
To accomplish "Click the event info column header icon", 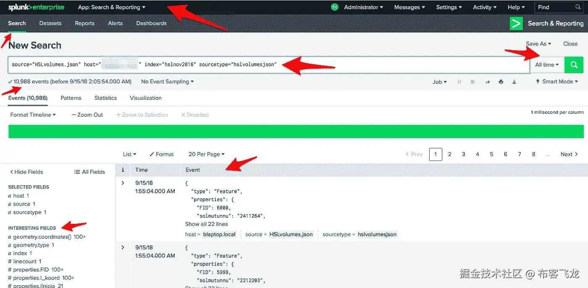I will [123, 170].
